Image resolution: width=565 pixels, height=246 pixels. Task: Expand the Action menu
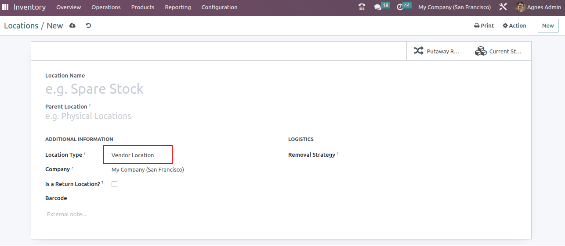[x=514, y=26]
